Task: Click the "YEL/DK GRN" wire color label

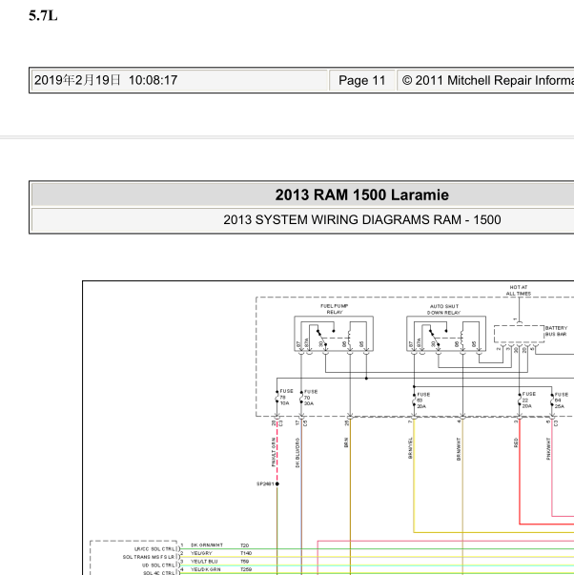Action: 205,569
